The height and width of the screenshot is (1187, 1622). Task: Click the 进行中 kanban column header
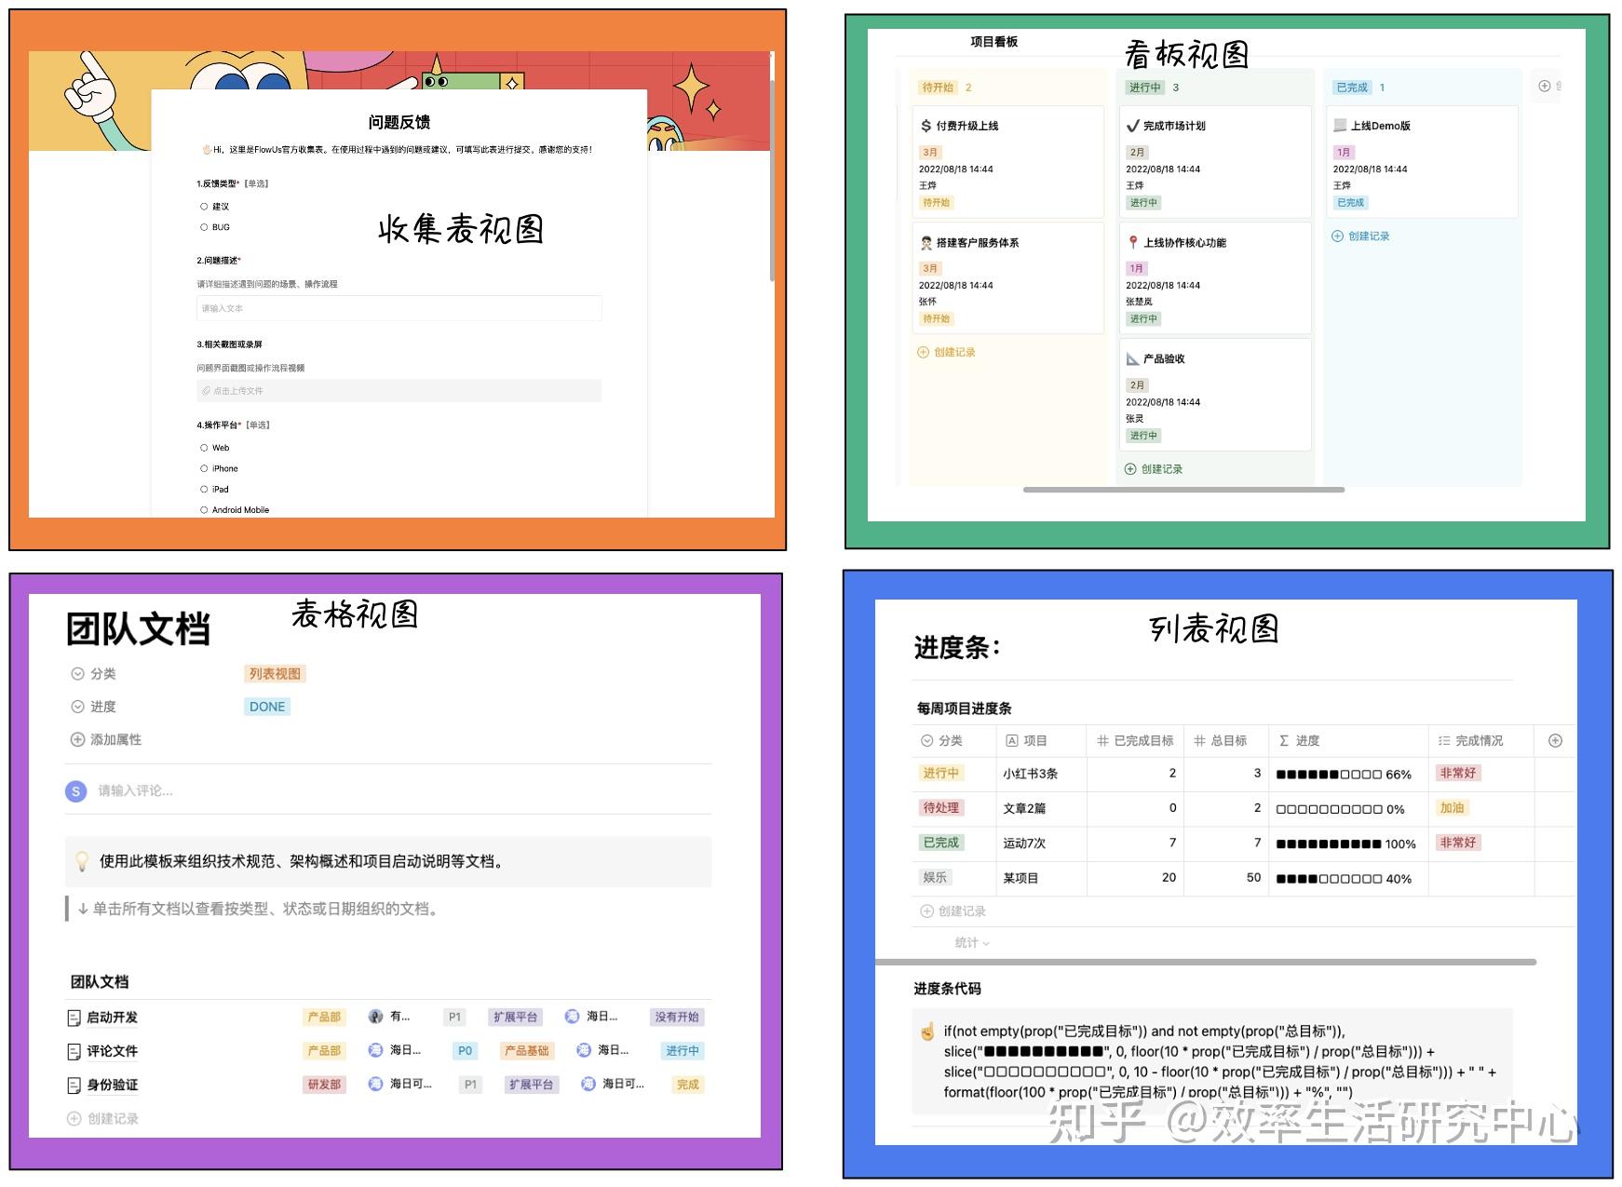pyautogui.click(x=1144, y=88)
